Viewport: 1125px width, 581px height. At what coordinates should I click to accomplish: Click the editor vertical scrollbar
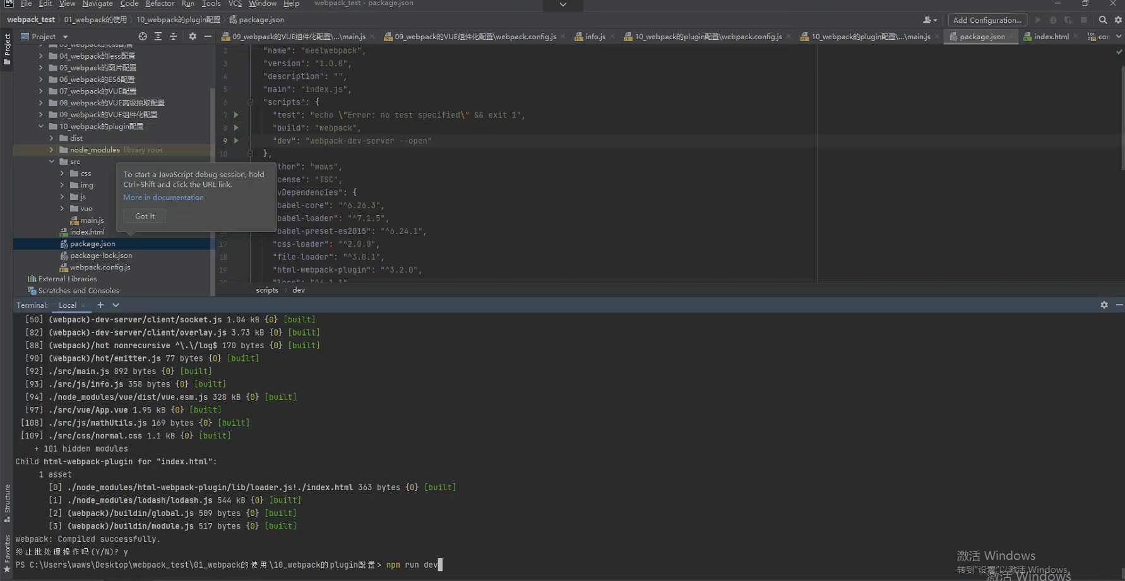point(1122,117)
